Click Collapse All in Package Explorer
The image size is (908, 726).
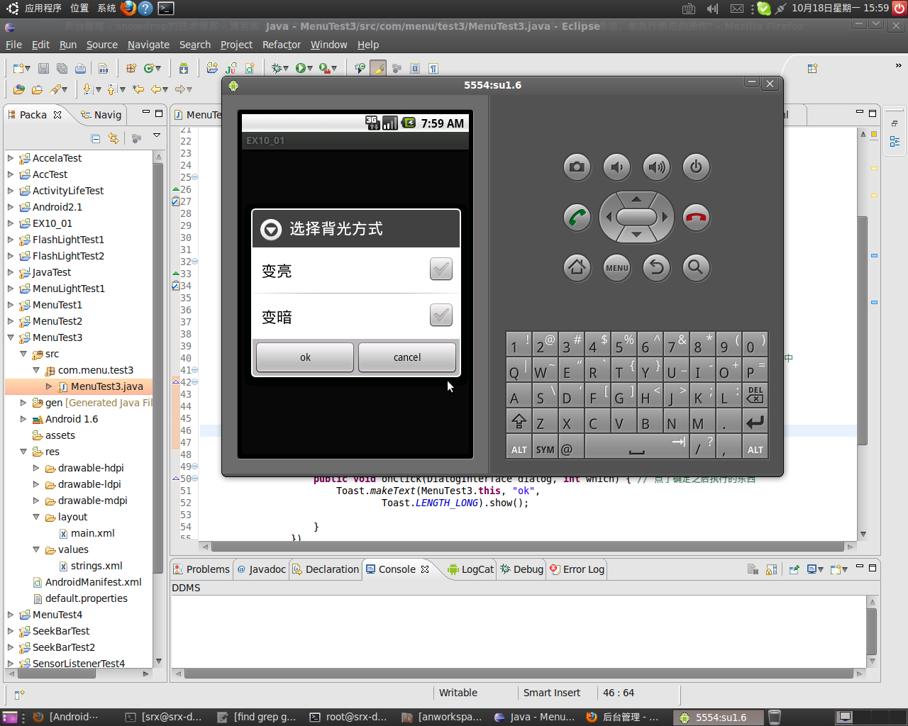pyautogui.click(x=96, y=138)
